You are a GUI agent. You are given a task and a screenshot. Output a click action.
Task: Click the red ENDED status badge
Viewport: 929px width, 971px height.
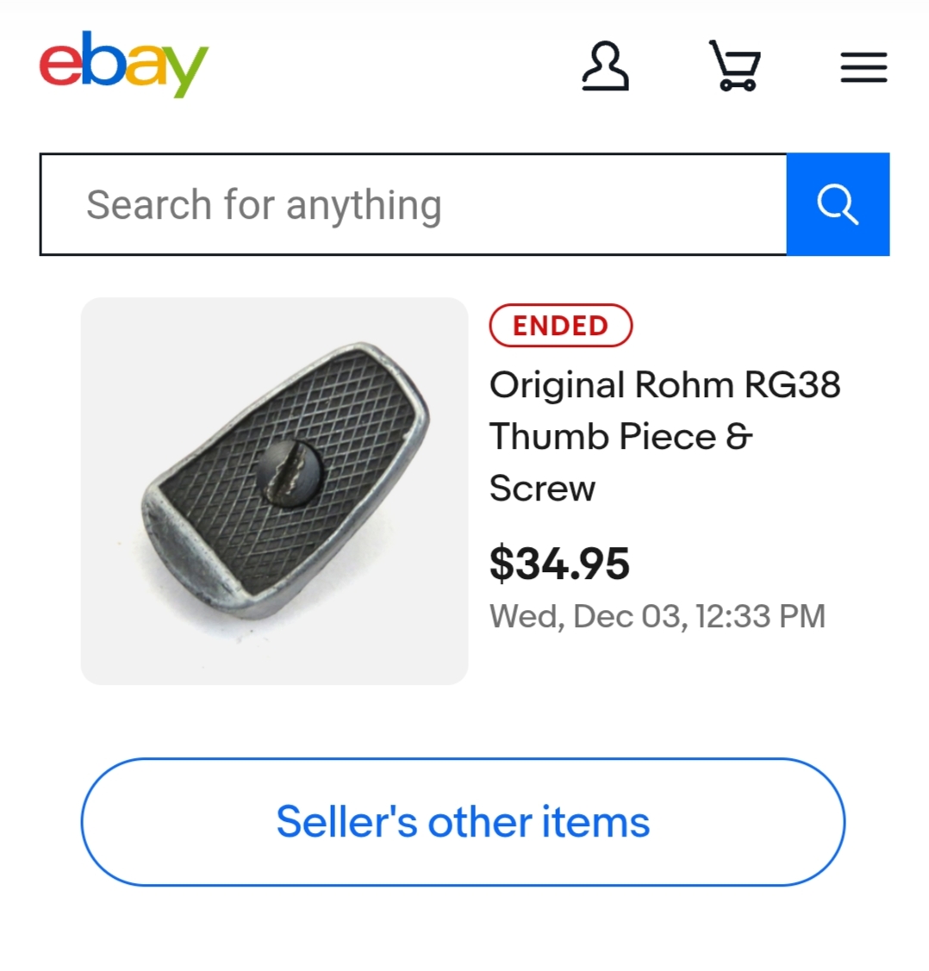click(x=560, y=326)
